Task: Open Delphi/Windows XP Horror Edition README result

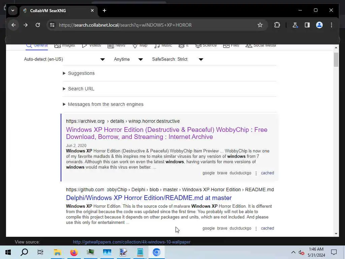Action: point(149,198)
